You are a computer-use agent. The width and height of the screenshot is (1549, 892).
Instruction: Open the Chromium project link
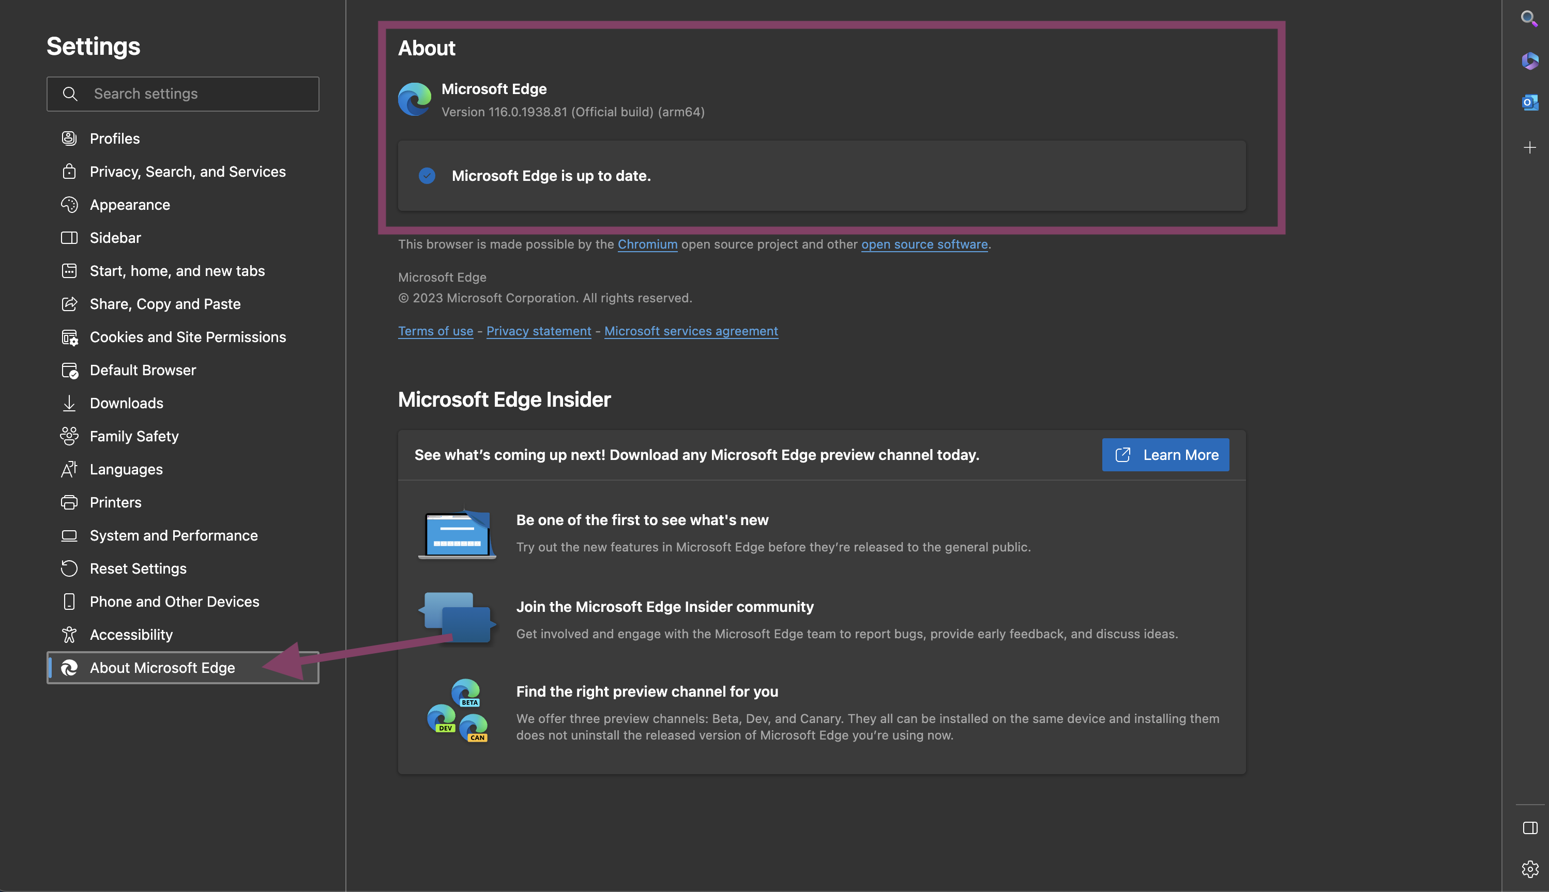point(648,244)
